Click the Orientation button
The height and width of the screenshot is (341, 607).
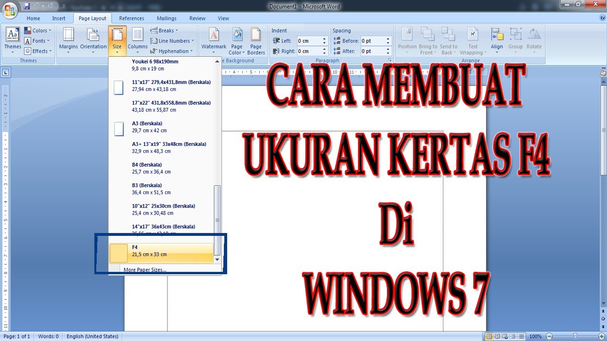point(93,41)
